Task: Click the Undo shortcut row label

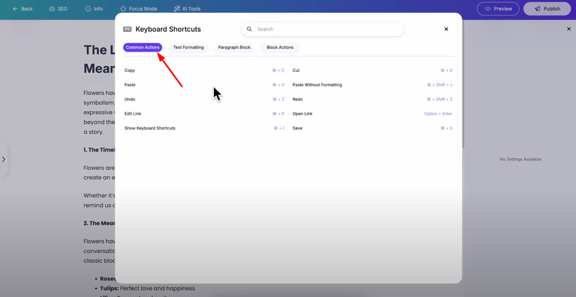Action: 130,99
